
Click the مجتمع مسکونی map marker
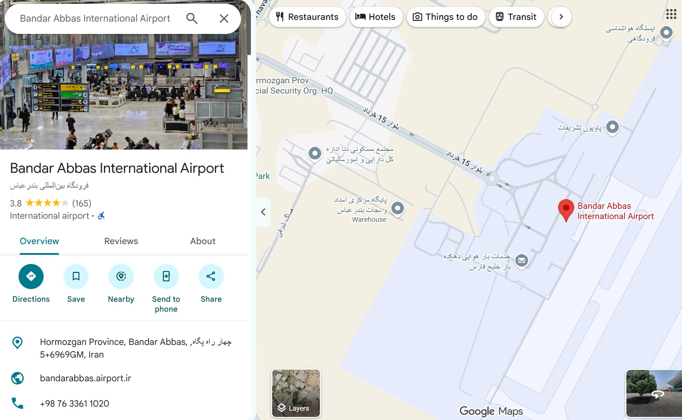click(x=315, y=154)
